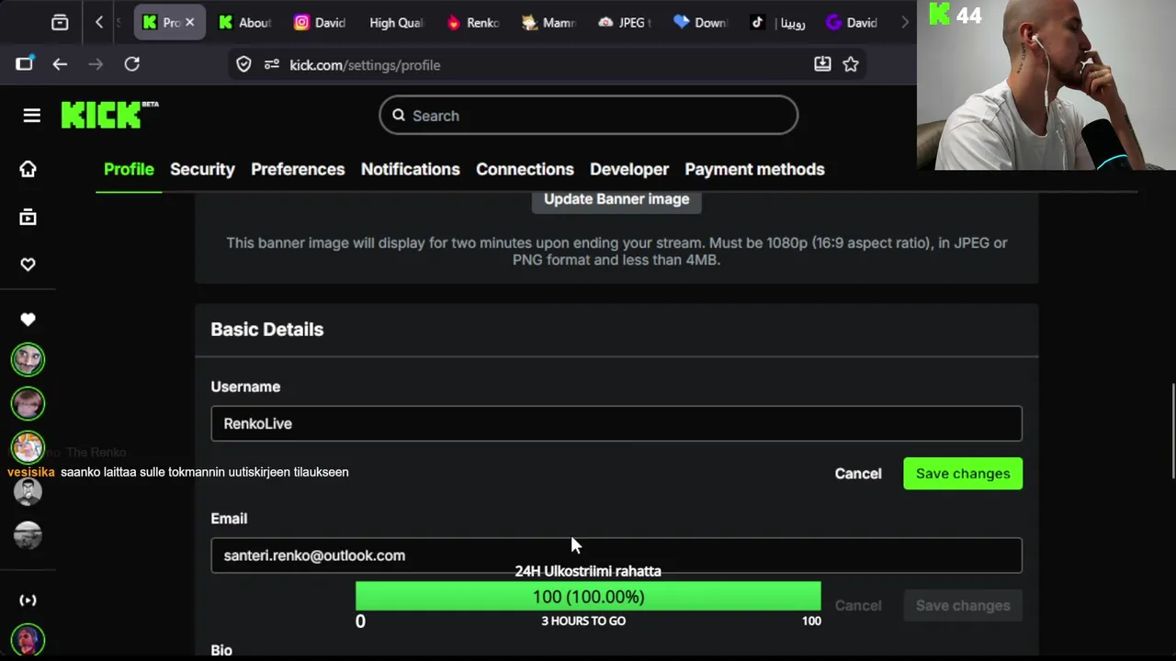Click the Bio label
This screenshot has height=661, width=1176.
221,650
